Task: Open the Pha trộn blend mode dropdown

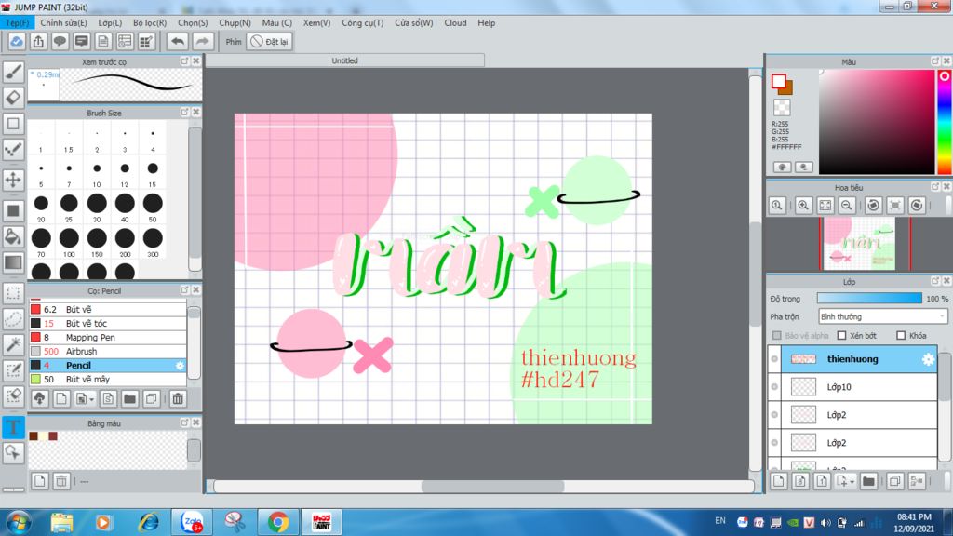Action: [882, 316]
